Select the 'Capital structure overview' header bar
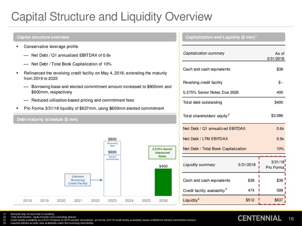Image resolution: width=302 pixels, height=226 pixels. (95, 37)
